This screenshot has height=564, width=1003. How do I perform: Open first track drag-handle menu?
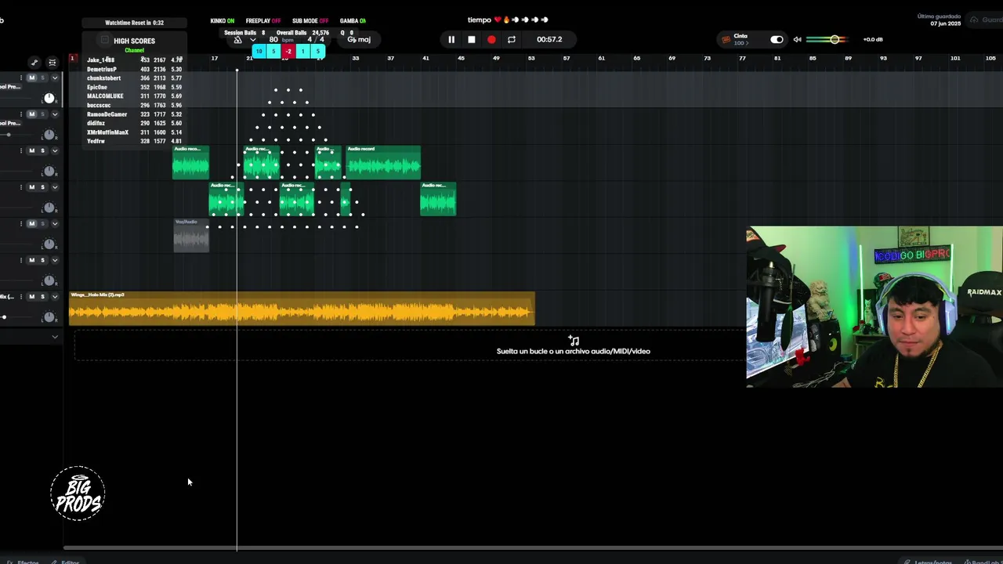coord(23,78)
